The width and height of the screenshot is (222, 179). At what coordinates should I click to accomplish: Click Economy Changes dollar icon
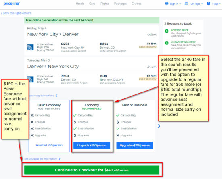click(75, 122)
